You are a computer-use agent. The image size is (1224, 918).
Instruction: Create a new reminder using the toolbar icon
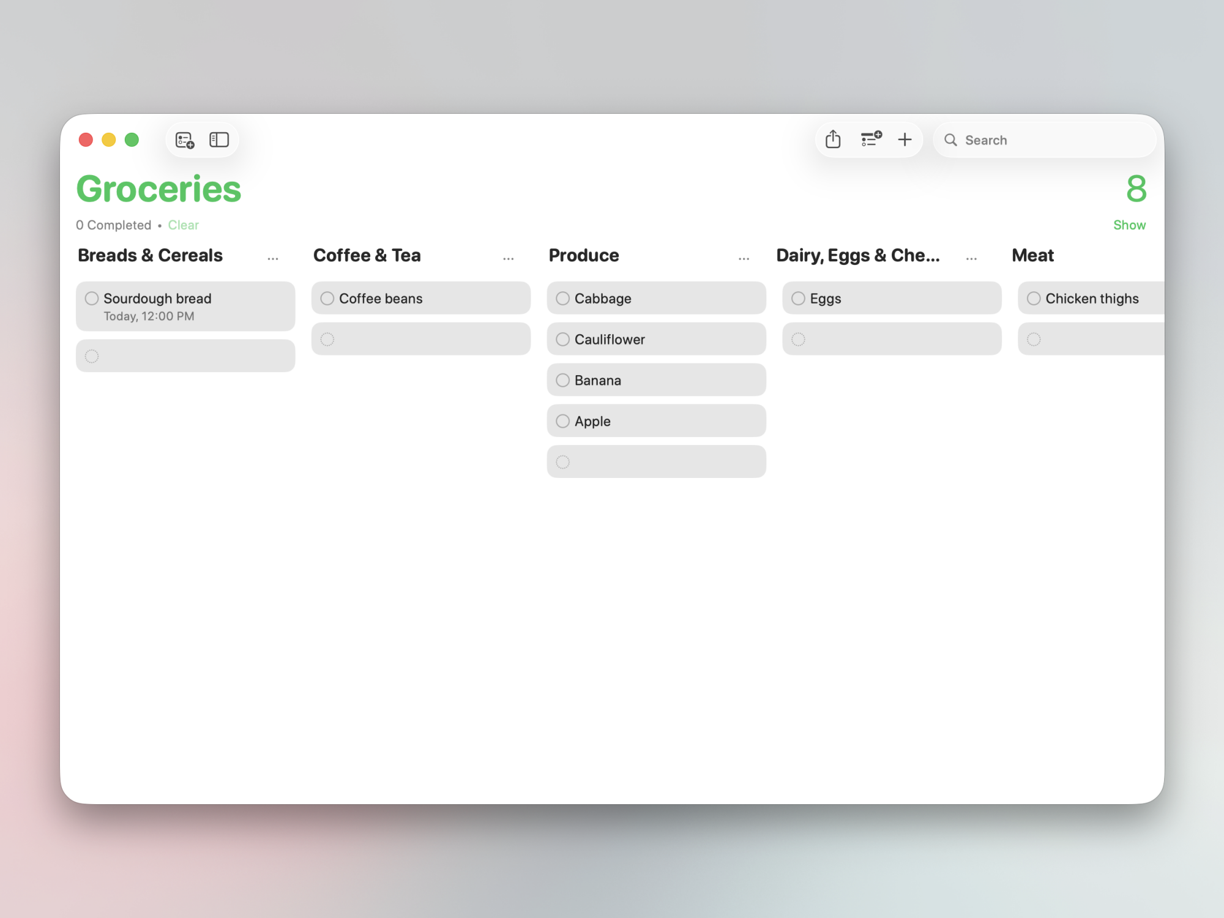(x=185, y=140)
